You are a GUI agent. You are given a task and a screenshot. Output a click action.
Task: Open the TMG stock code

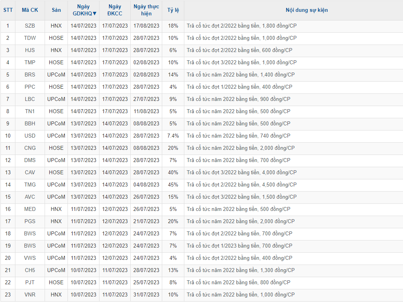point(30,185)
